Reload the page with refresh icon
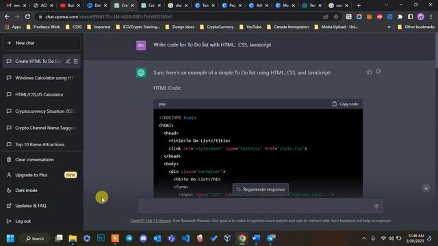 click(27, 16)
